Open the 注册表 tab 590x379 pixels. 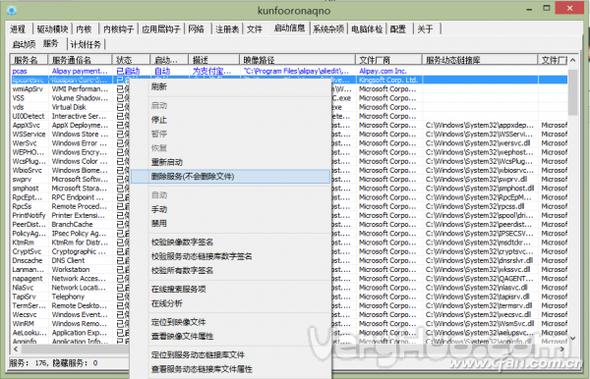tap(227, 28)
